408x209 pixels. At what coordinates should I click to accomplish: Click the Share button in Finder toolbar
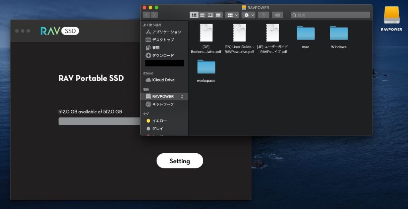coord(263,15)
